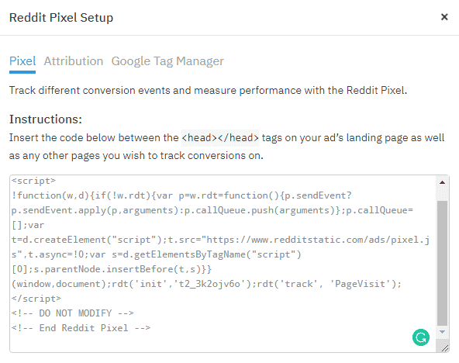
Task: Click the code box vertical scrollbar thumb
Action: [x=442, y=263]
